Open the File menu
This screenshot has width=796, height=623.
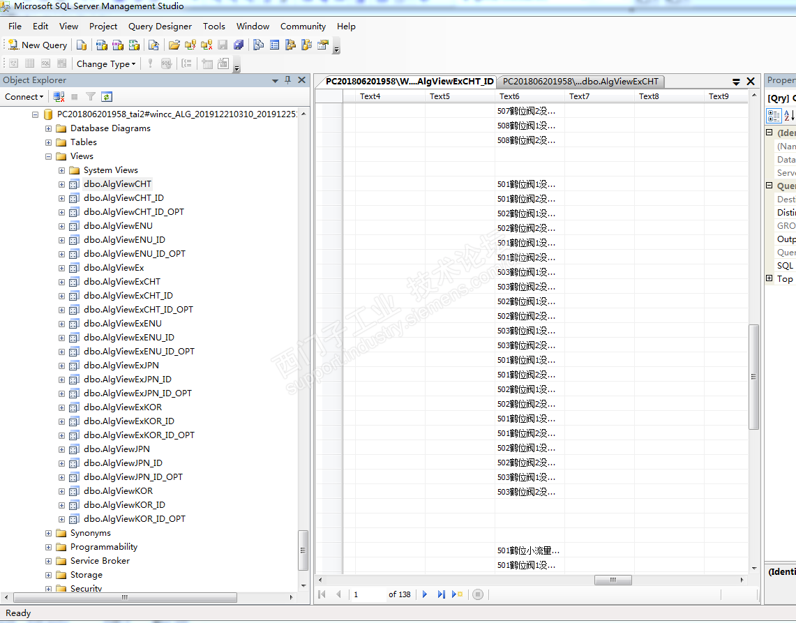click(15, 27)
